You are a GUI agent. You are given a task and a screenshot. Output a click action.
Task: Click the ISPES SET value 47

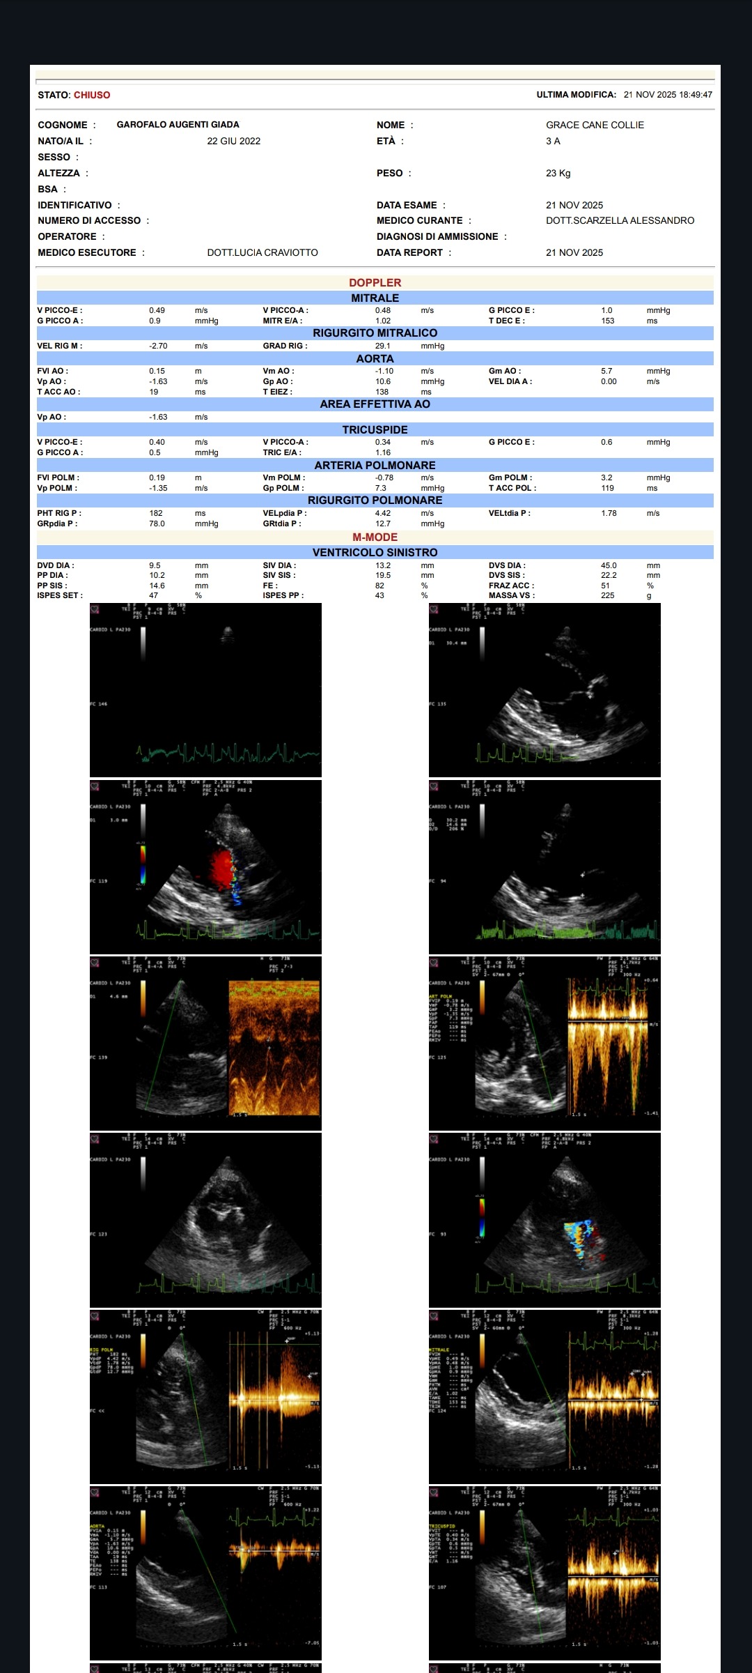153,595
